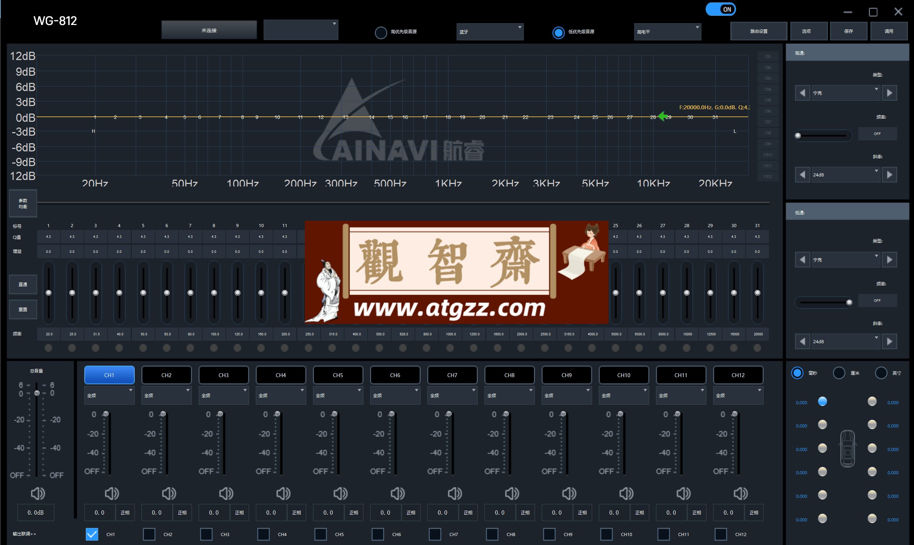Screen dimensions: 914x545
Task: Select the 厘米 unit radio button
Action: coord(839,373)
